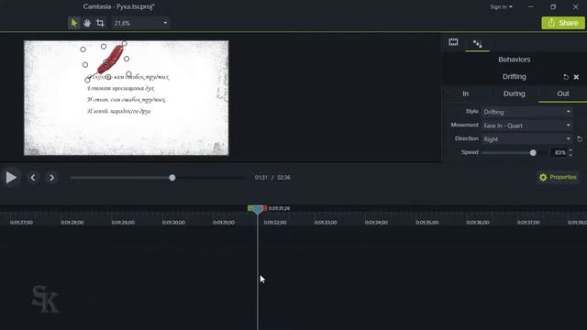Open the Style dropdown showing Drifting

tap(527, 112)
